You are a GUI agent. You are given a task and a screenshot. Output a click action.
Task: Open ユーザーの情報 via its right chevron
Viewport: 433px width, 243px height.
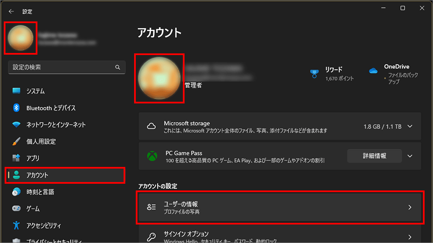(x=410, y=207)
